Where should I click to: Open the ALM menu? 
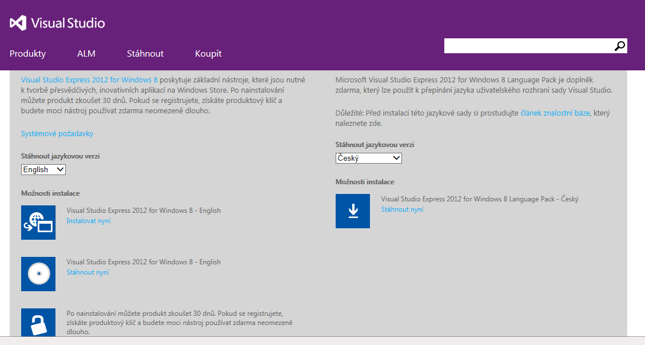(x=86, y=54)
